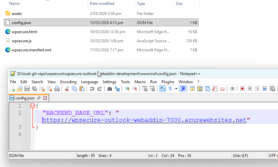Click the Open file toolbar icon
The width and height of the screenshot is (278, 167).
pos(20,89)
